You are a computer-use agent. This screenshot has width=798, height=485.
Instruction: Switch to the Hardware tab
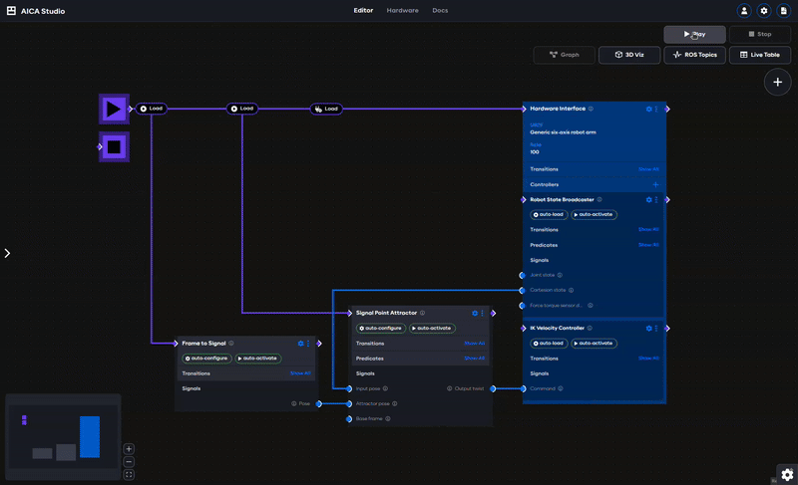tap(403, 10)
